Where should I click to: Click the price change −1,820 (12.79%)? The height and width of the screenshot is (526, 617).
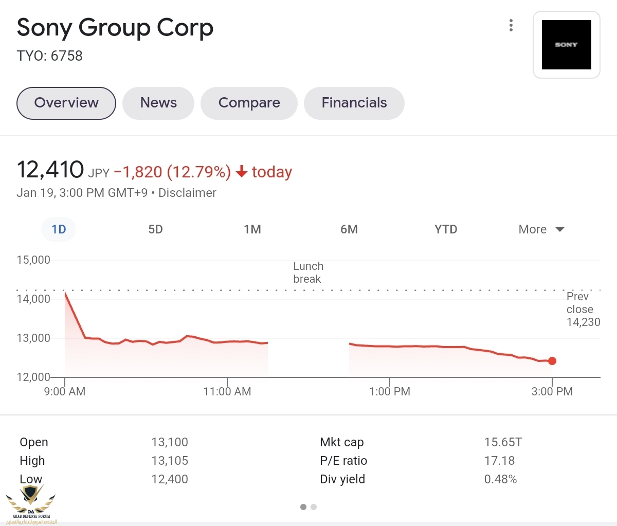point(172,172)
